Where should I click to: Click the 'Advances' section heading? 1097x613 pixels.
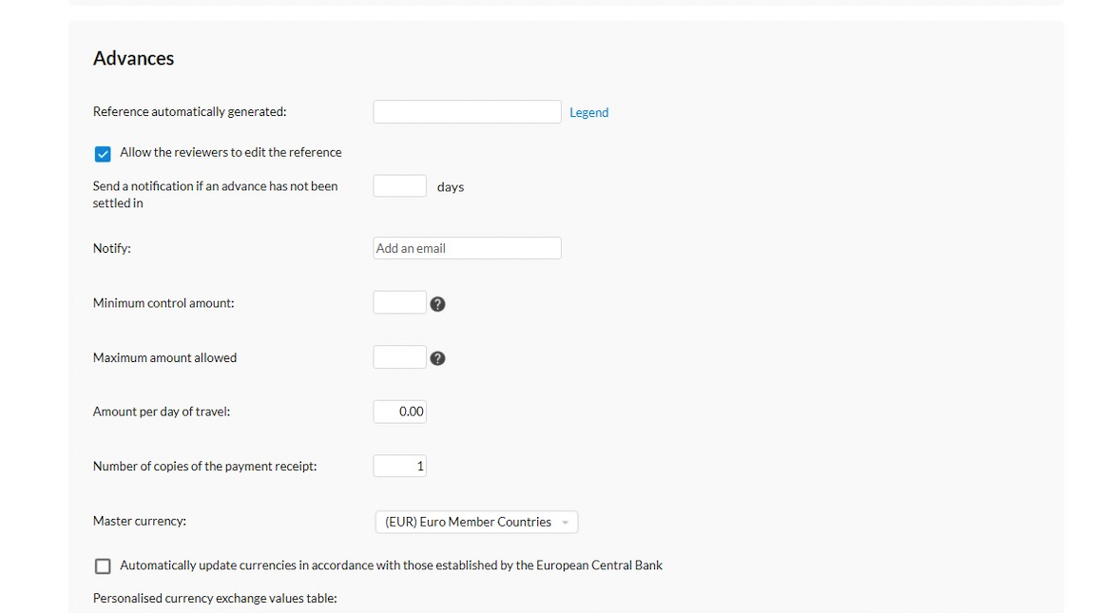point(133,59)
